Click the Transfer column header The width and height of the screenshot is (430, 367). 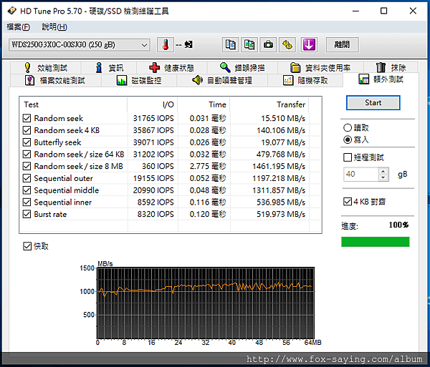click(269, 104)
